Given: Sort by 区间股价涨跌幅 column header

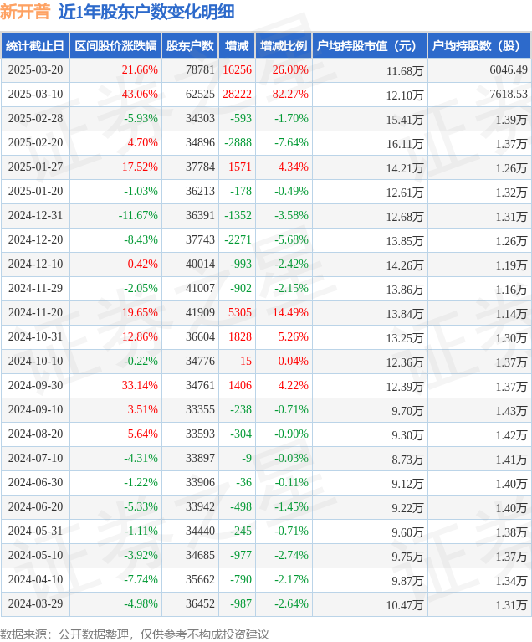Looking at the screenshot, I should click(115, 46).
